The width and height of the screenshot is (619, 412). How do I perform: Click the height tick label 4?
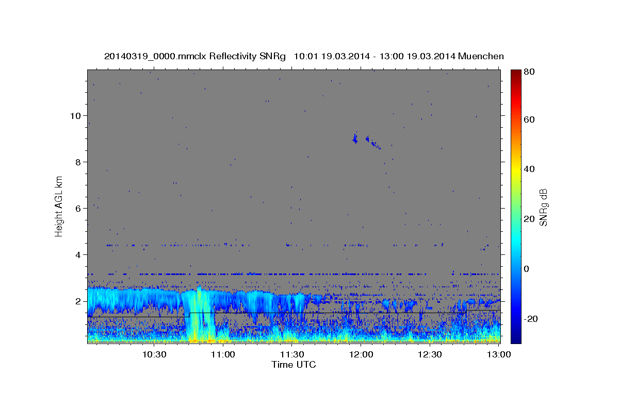78,254
